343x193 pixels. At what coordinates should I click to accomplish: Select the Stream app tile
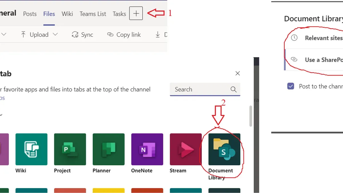tap(186, 149)
